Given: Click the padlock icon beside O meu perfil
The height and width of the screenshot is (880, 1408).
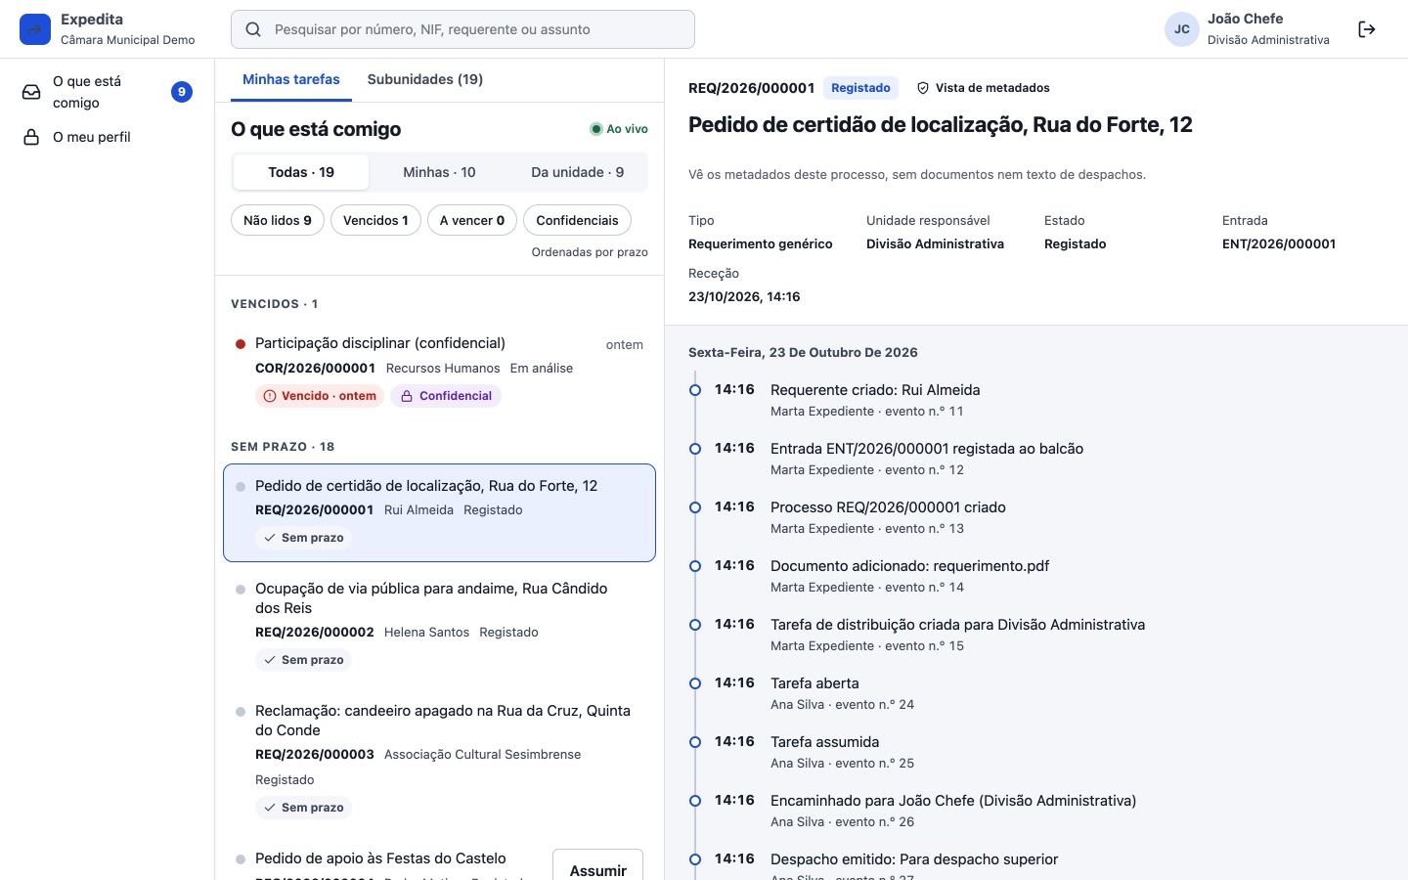Looking at the screenshot, I should [x=32, y=137].
